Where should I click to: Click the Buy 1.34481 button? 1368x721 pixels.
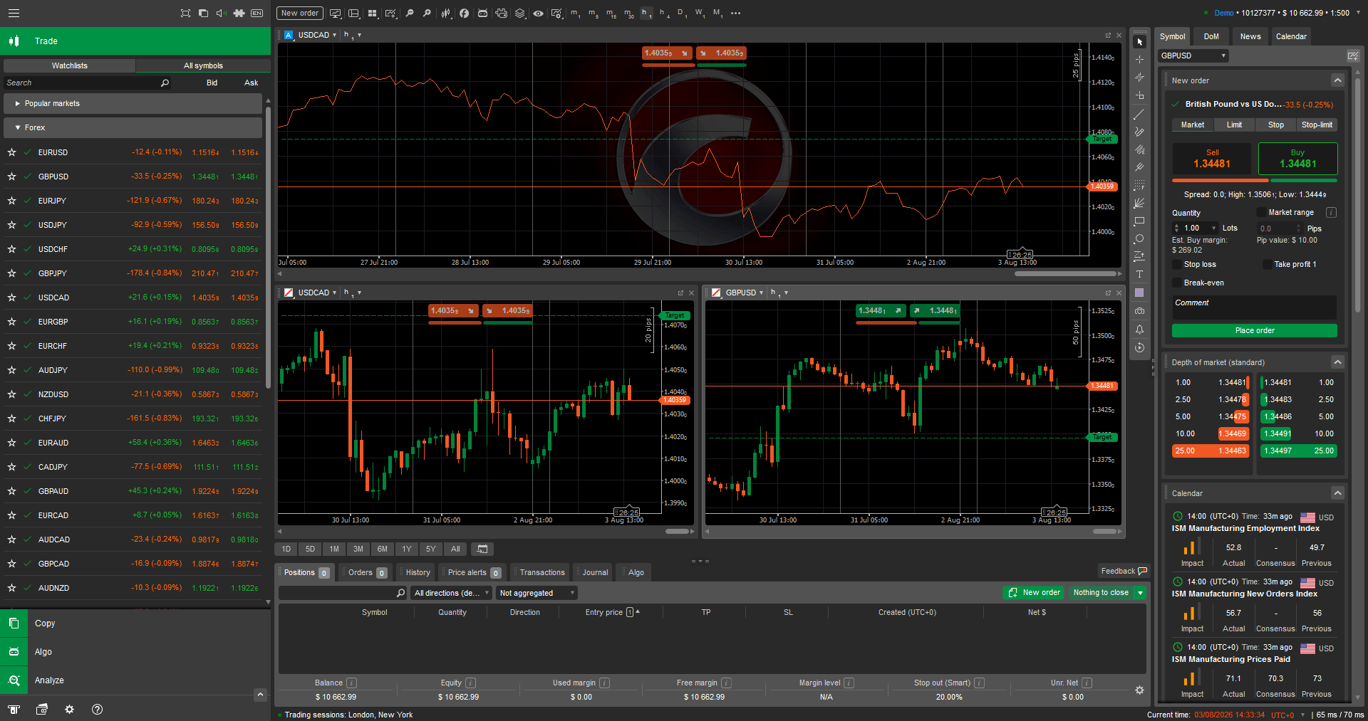(1297, 159)
